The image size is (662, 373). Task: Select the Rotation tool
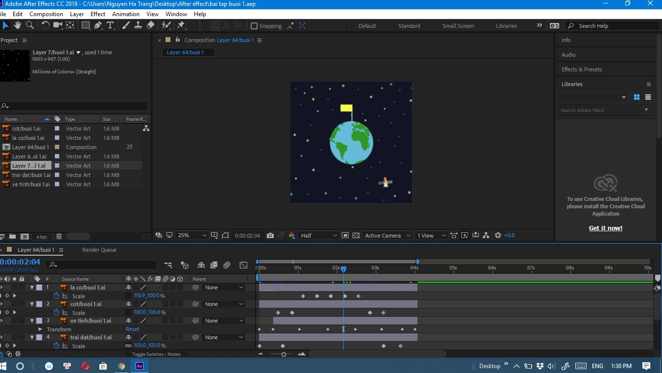point(45,25)
